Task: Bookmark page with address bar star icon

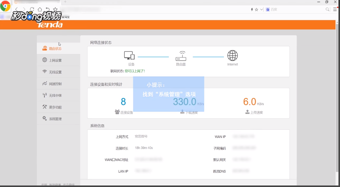Action: [x=257, y=9]
